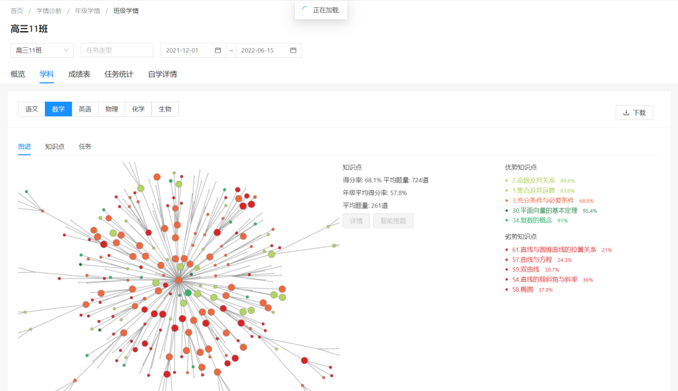Open weak point 57.曲线与方程
The image size is (678, 391).
point(532,259)
